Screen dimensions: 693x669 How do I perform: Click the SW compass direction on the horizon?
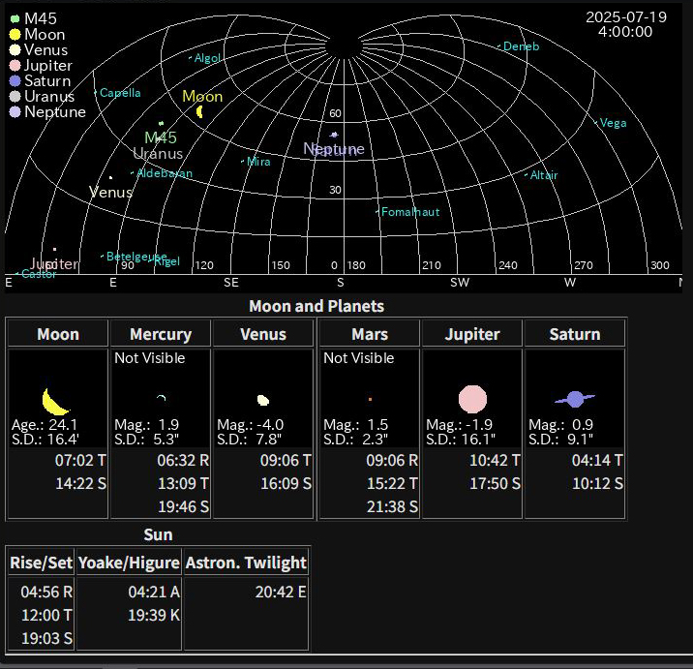[x=460, y=283]
